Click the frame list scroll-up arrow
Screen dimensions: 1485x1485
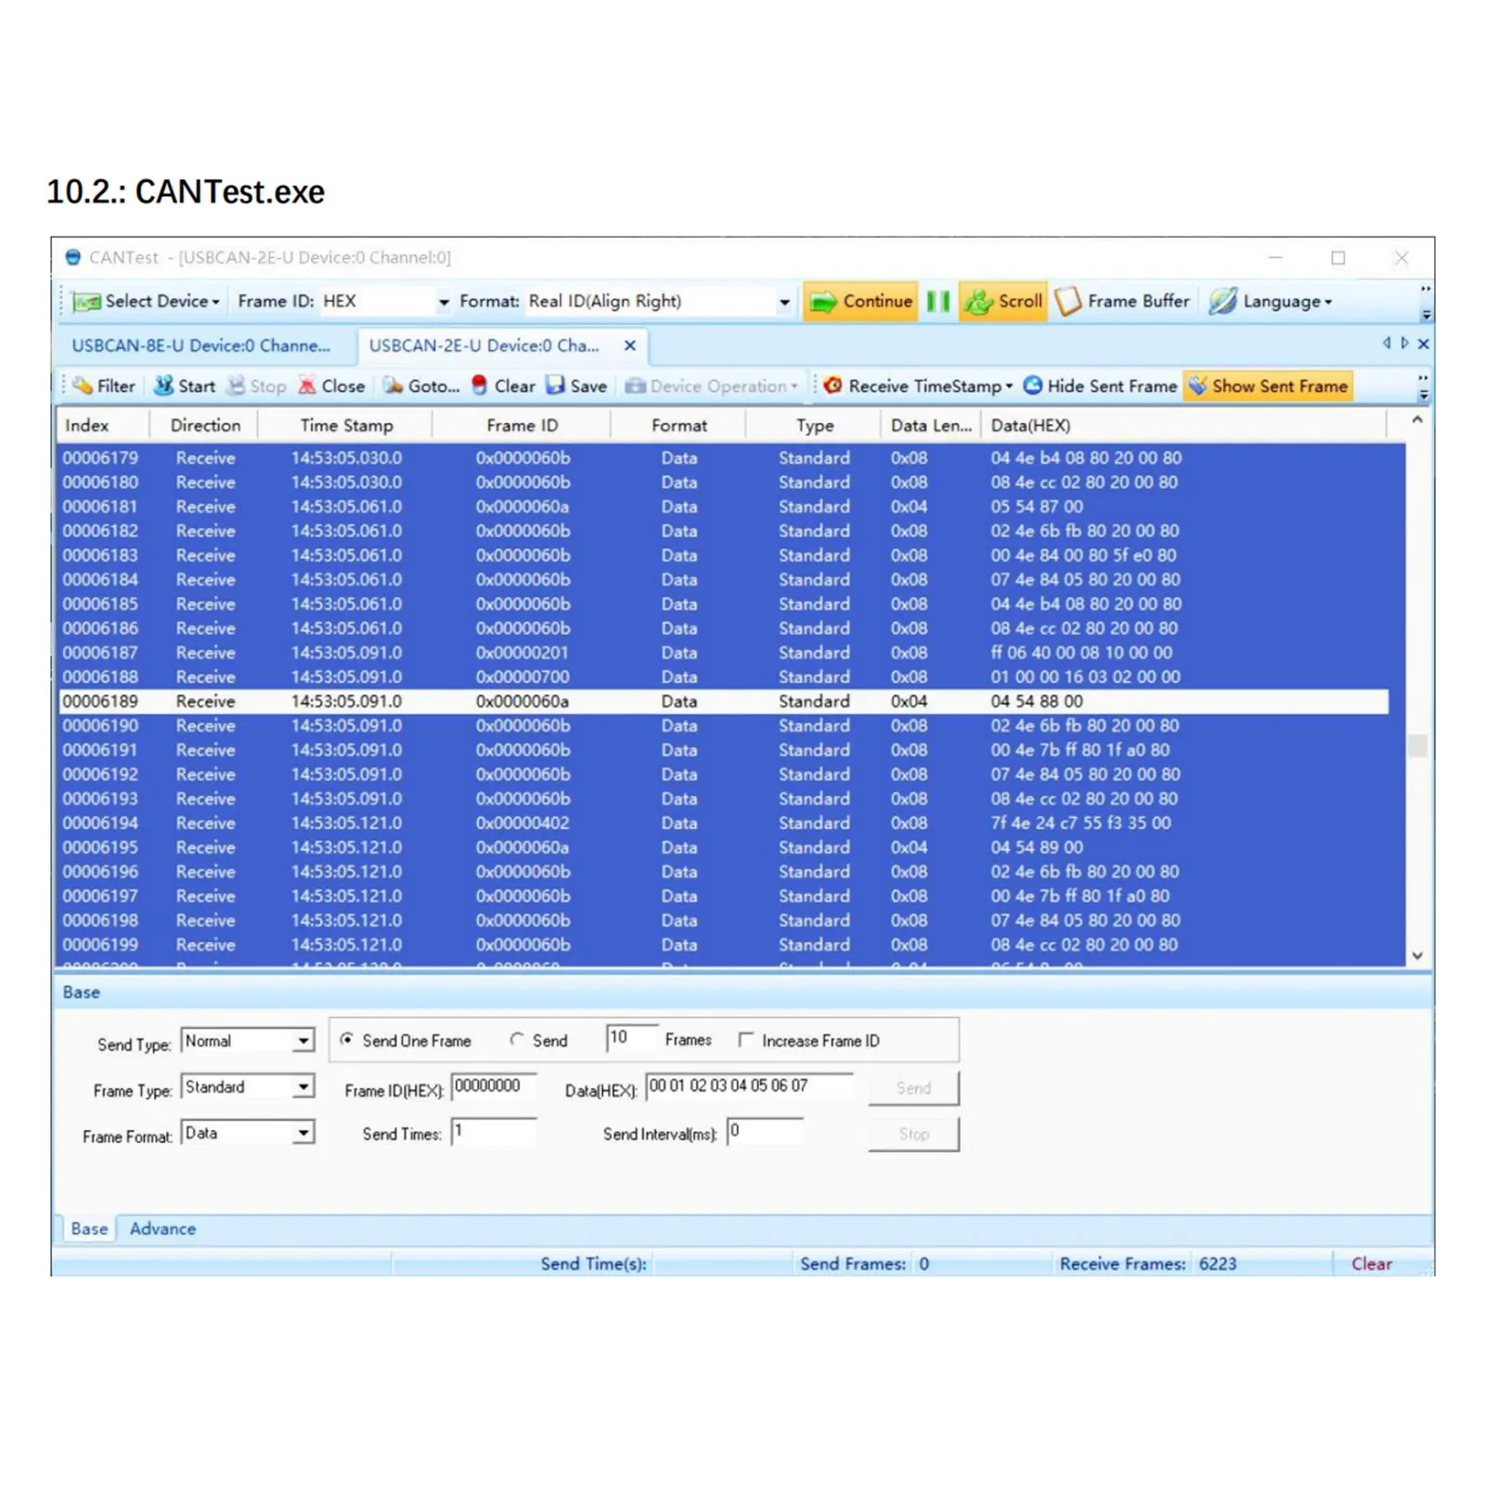coord(1417,420)
